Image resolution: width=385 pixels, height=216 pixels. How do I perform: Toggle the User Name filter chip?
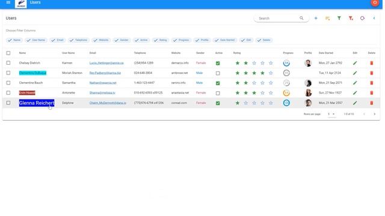click(x=36, y=40)
